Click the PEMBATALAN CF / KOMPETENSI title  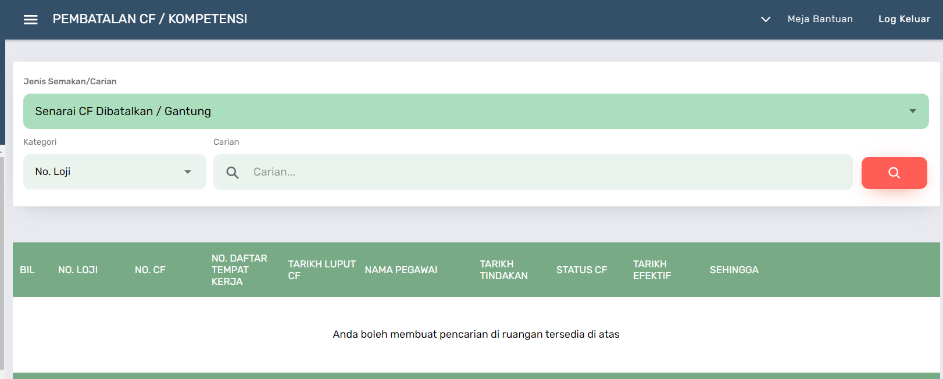point(150,19)
